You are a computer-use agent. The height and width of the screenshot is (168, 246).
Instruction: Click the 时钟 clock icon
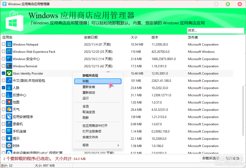pos(9,146)
